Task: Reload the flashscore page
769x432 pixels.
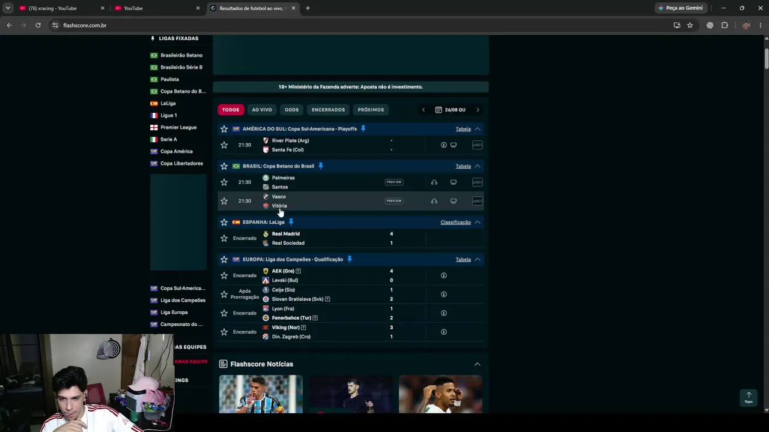Action: pos(38,25)
